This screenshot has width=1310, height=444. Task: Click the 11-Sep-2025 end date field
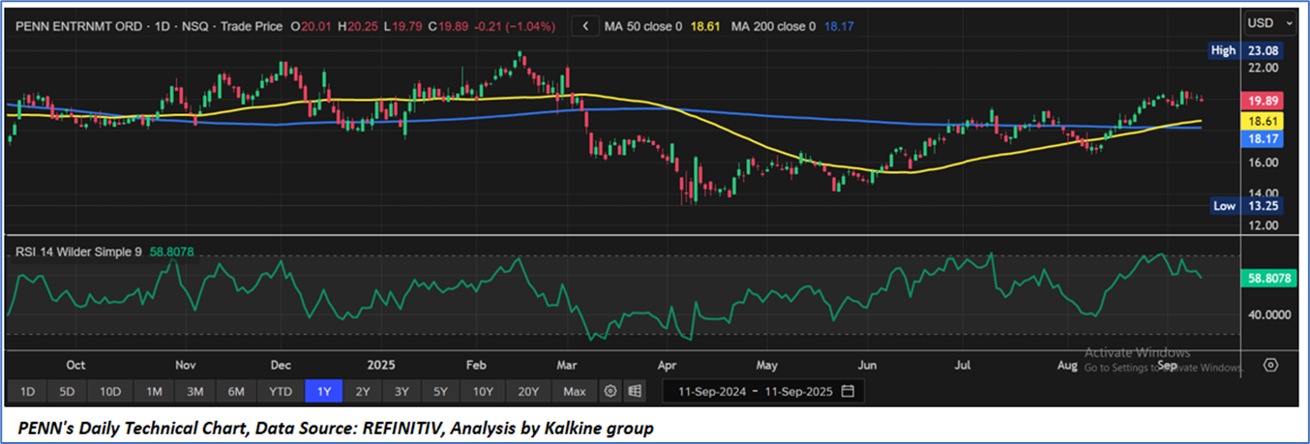pos(800,392)
